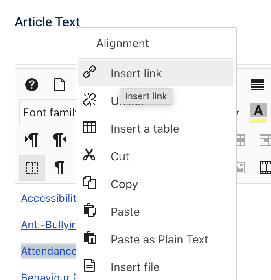The width and height of the screenshot is (271, 280).
Task: Toggle show invisible characters pilcrow button
Action: pos(59,167)
